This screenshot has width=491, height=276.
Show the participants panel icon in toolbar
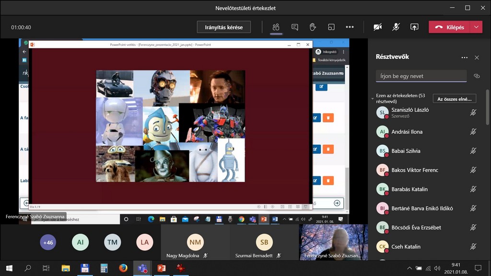point(276,27)
